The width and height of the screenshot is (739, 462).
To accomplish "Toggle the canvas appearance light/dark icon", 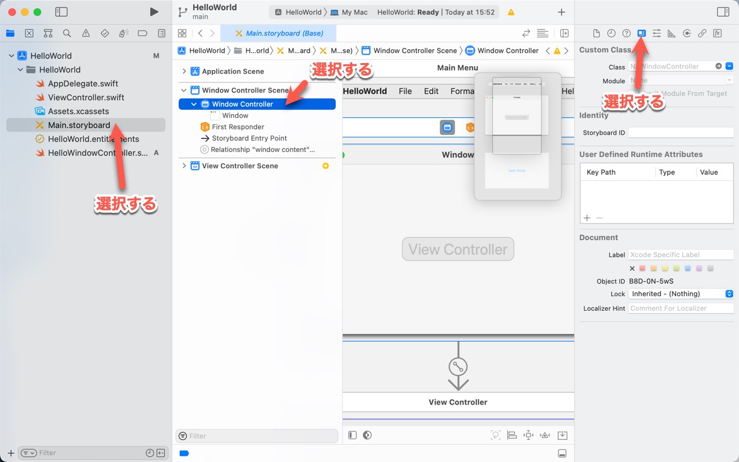I will pyautogui.click(x=368, y=435).
